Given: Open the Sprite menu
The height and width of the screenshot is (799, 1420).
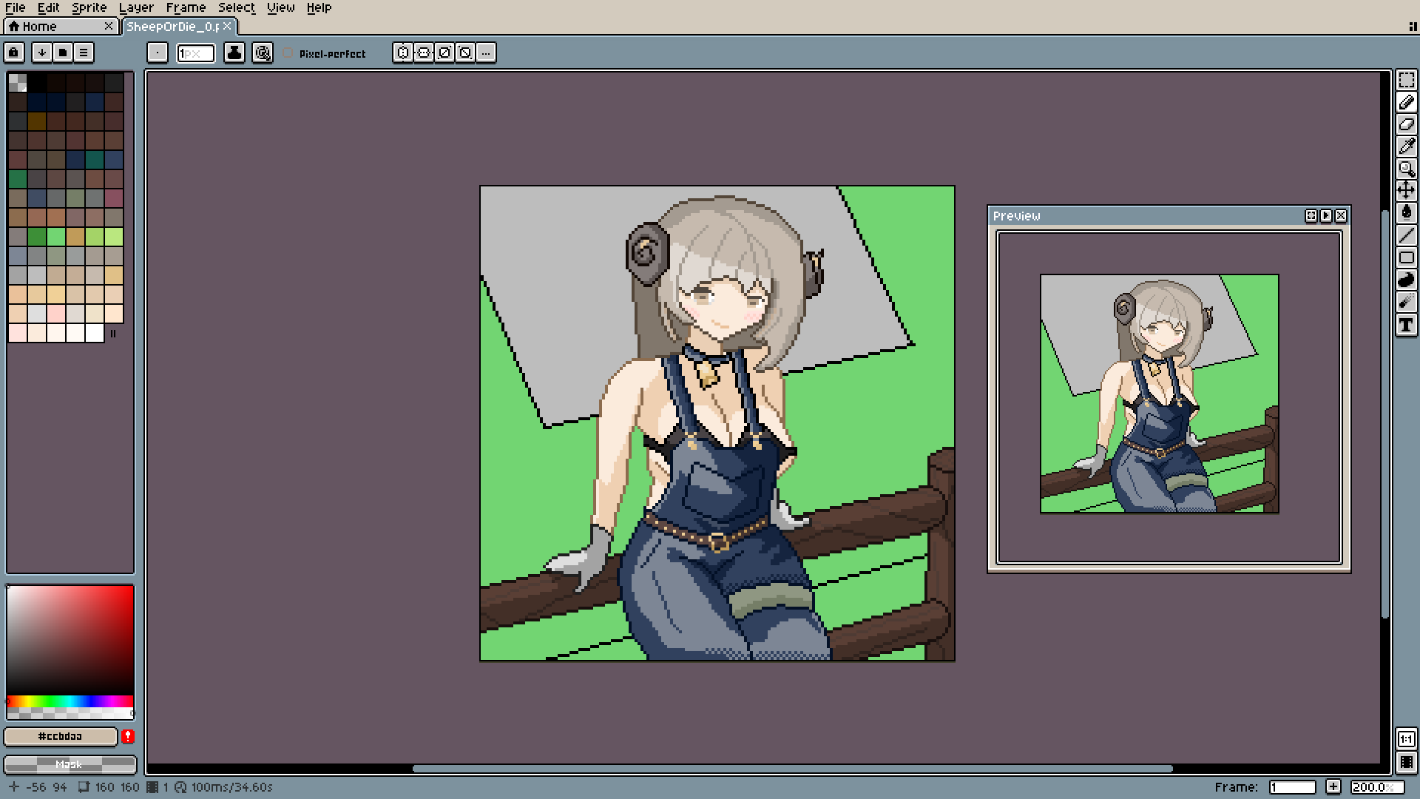Looking at the screenshot, I should coord(89,7).
